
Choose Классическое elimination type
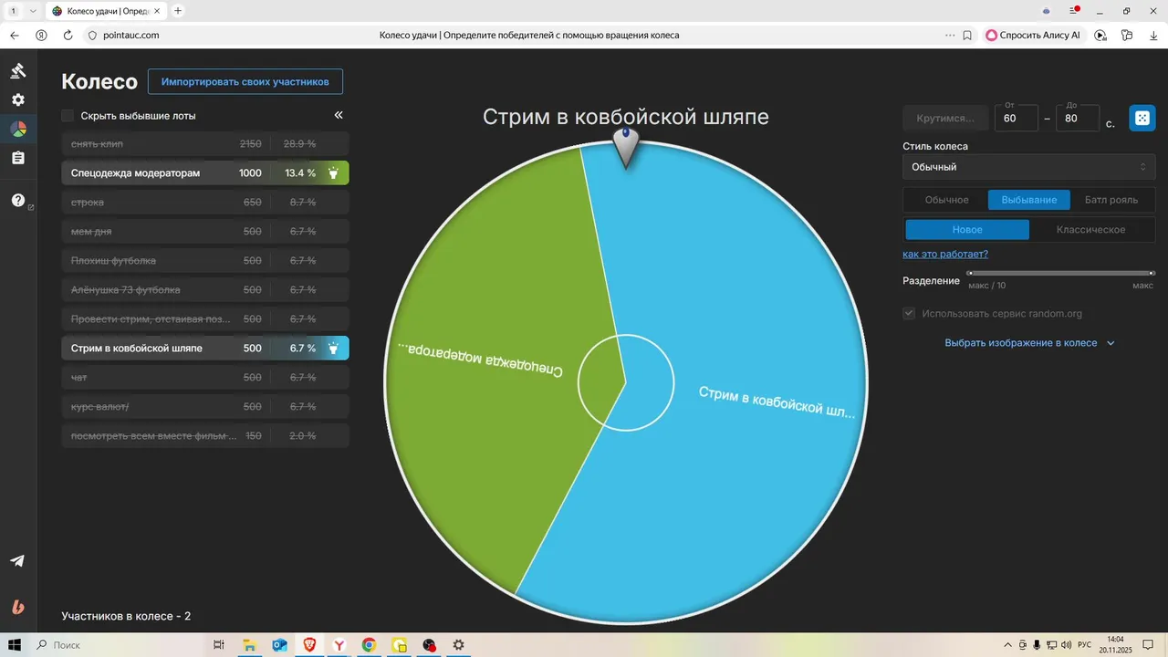pyautogui.click(x=1090, y=230)
